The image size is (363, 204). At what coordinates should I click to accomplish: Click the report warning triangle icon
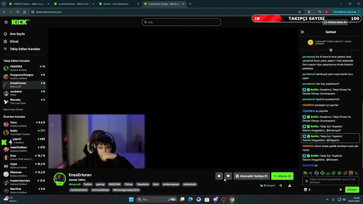pyautogui.click(x=290, y=186)
